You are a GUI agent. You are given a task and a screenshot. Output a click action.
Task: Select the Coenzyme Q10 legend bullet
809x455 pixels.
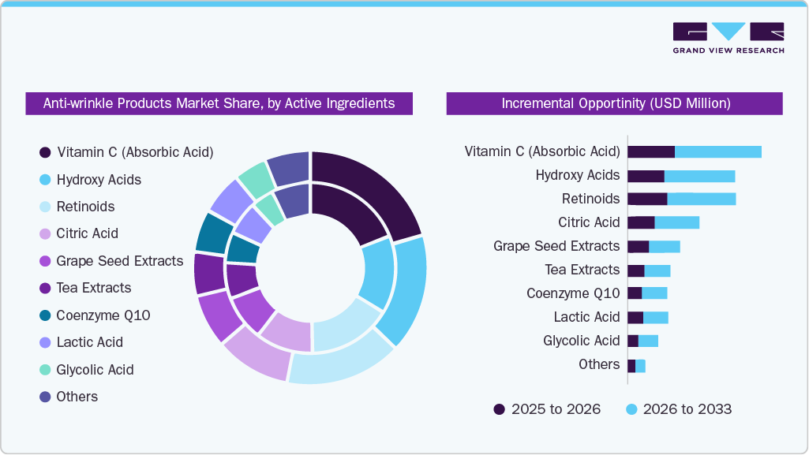point(45,315)
